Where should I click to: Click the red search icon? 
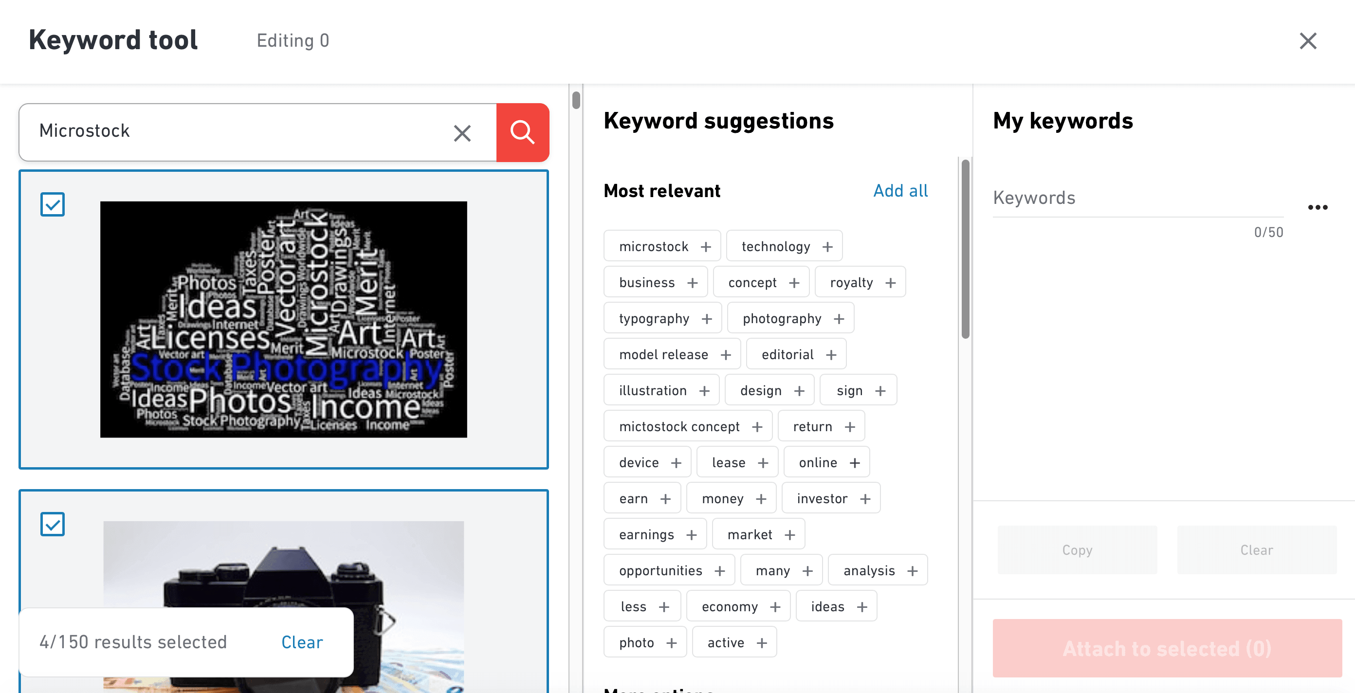click(x=522, y=132)
